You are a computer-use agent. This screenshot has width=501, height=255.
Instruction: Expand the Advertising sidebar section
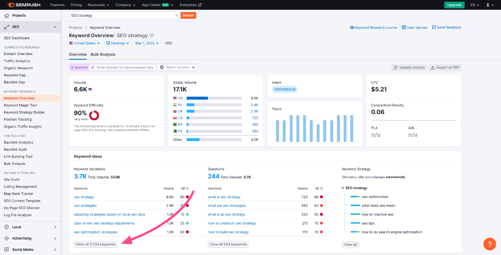tap(55, 238)
